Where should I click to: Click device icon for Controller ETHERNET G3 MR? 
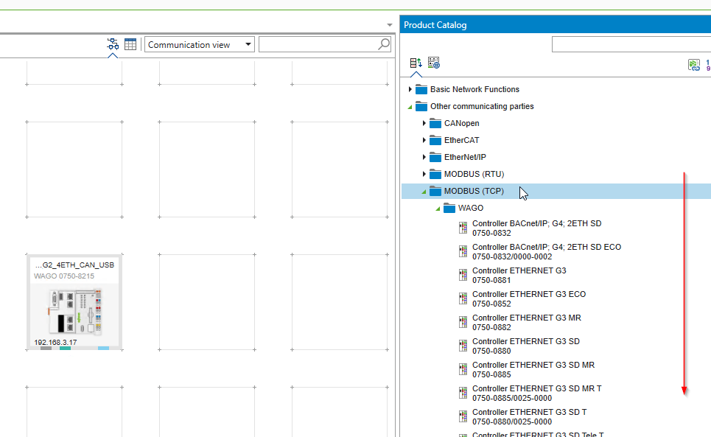coord(463,322)
